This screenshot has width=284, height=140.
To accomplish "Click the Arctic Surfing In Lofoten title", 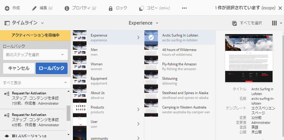I will pos(180,36).
